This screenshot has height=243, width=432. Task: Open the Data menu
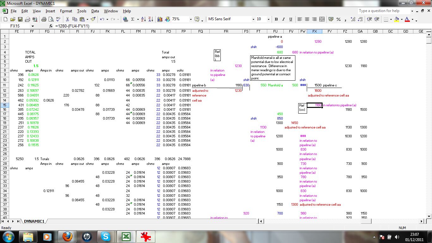(x=95, y=11)
